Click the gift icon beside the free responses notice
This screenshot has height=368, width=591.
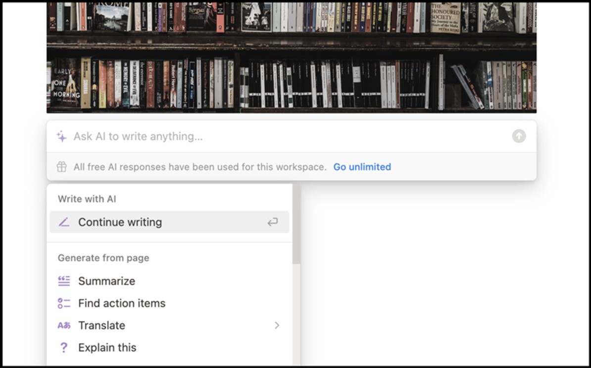coord(61,167)
